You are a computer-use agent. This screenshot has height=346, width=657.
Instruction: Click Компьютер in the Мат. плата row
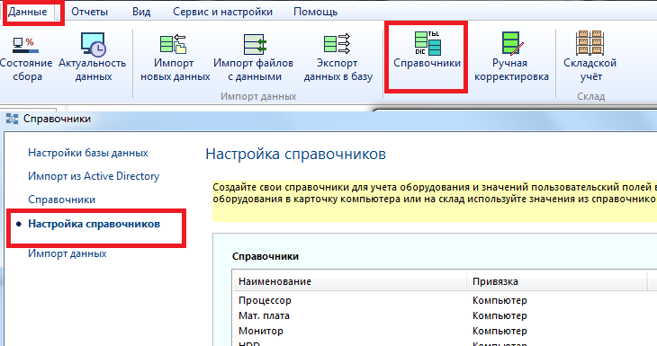pos(499,315)
